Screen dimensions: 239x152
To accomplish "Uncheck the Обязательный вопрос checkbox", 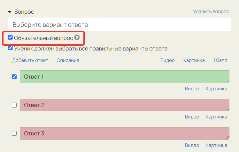I will tap(10, 37).
